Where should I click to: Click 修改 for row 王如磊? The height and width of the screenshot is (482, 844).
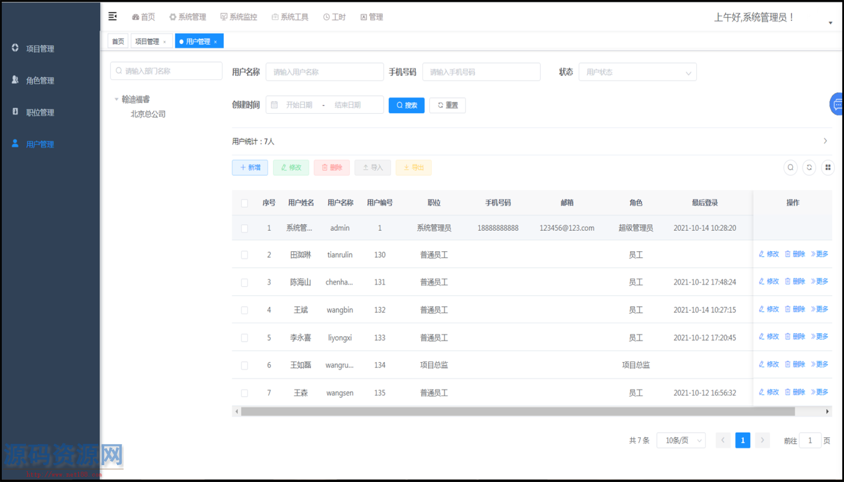(x=769, y=365)
